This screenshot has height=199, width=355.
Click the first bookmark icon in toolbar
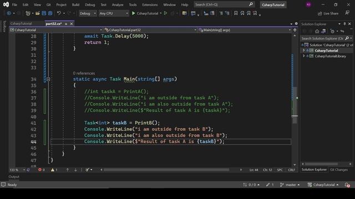click(236, 13)
